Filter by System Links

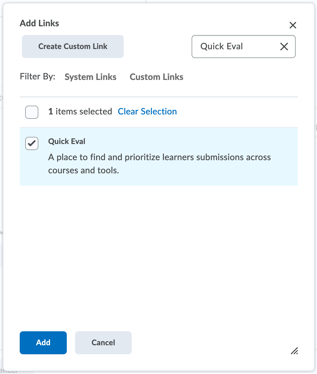click(x=90, y=77)
